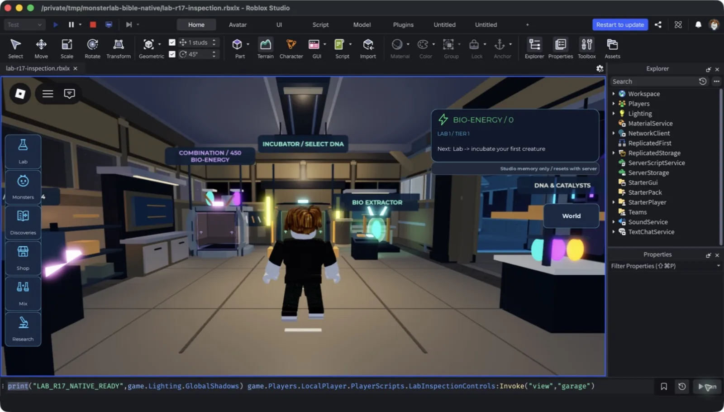Image resolution: width=724 pixels, height=412 pixels.
Task: Click Restart to update button
Action: coord(620,24)
